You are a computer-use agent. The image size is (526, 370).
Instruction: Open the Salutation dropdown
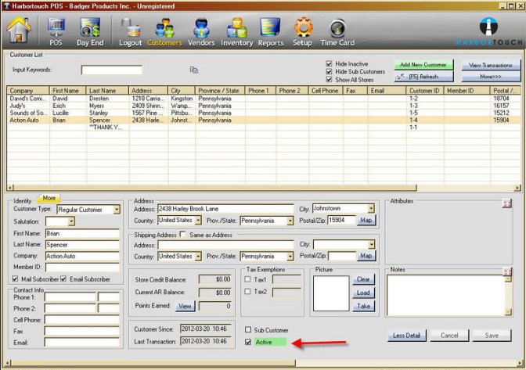click(71, 221)
